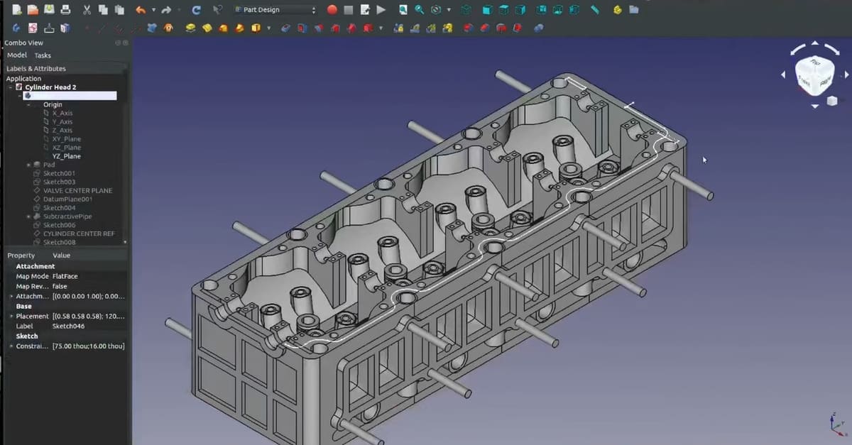Rotate view using nav cube right arrow
Viewport: 852px width, 445px height.
[846, 74]
